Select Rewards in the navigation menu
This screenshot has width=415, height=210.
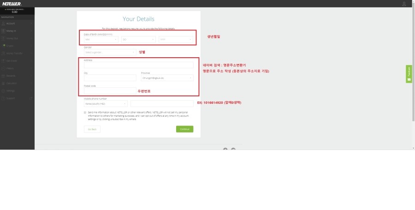click(x=11, y=76)
